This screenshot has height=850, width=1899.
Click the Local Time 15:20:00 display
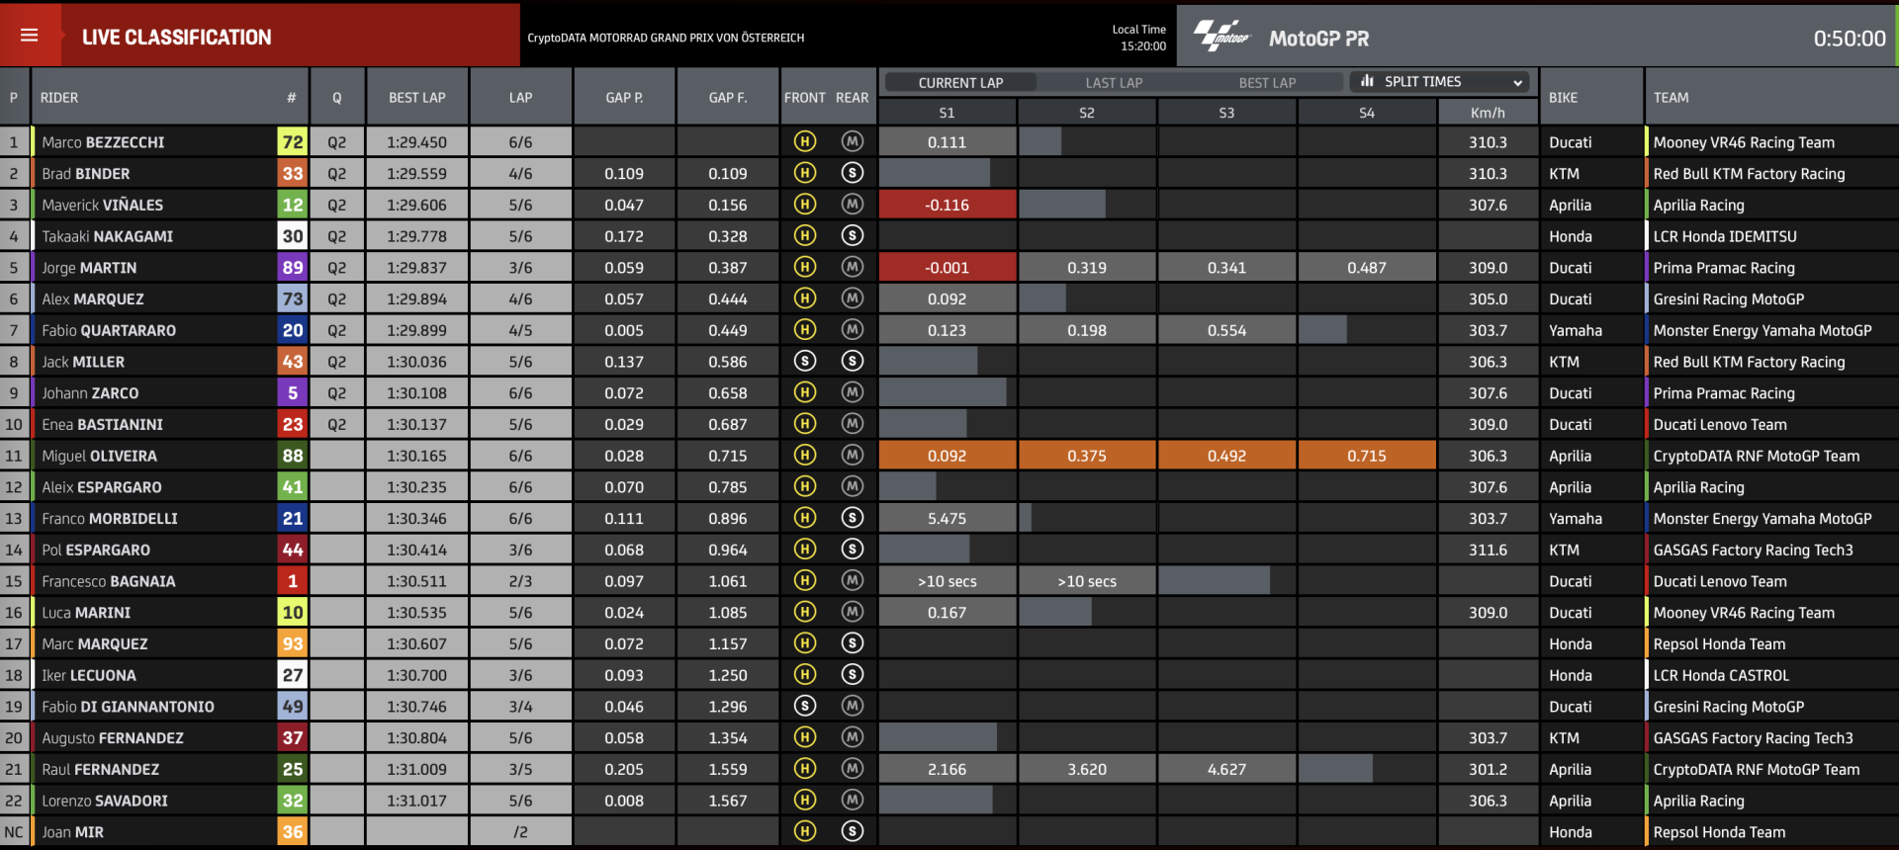pyautogui.click(x=1138, y=38)
